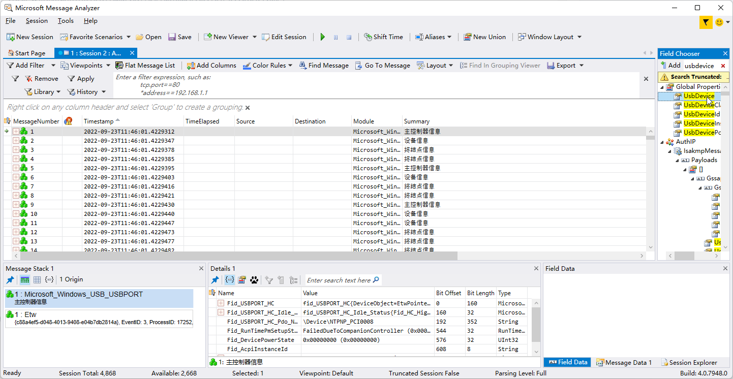
Task: Click the funnel icon left of Remove
Action: click(15, 79)
